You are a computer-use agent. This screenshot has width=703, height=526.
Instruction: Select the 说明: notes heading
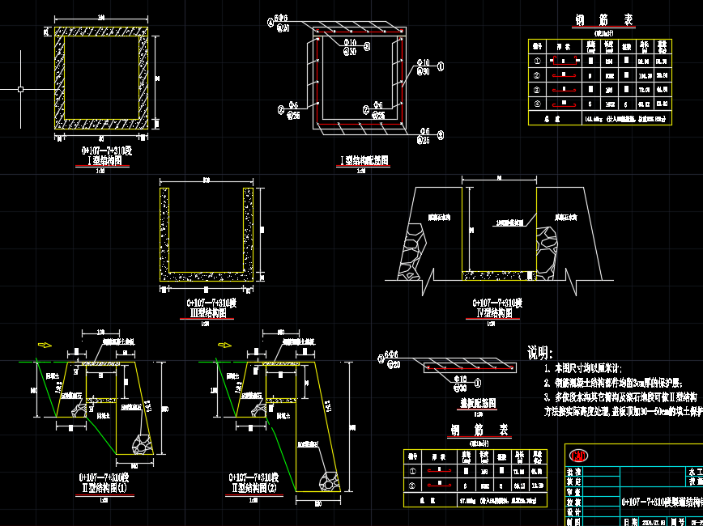click(x=539, y=352)
